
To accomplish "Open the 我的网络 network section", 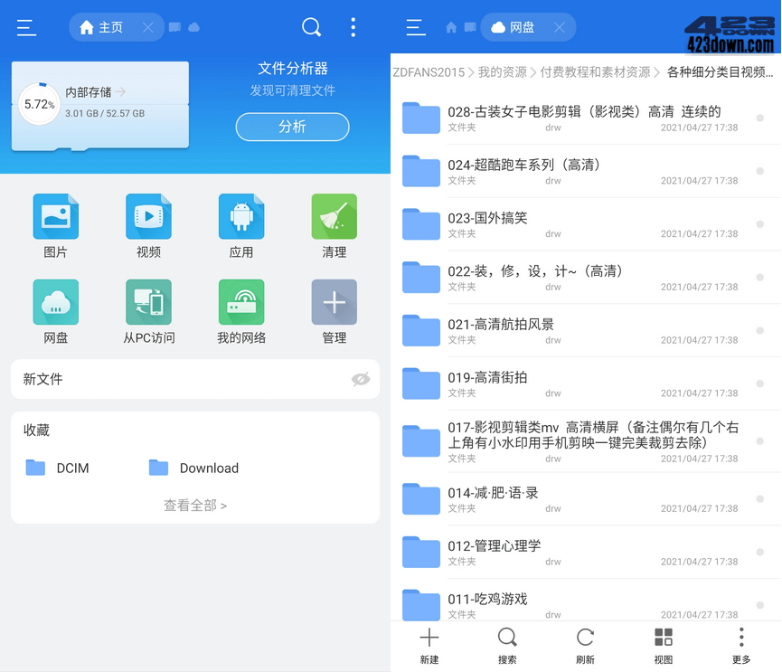I will [240, 302].
